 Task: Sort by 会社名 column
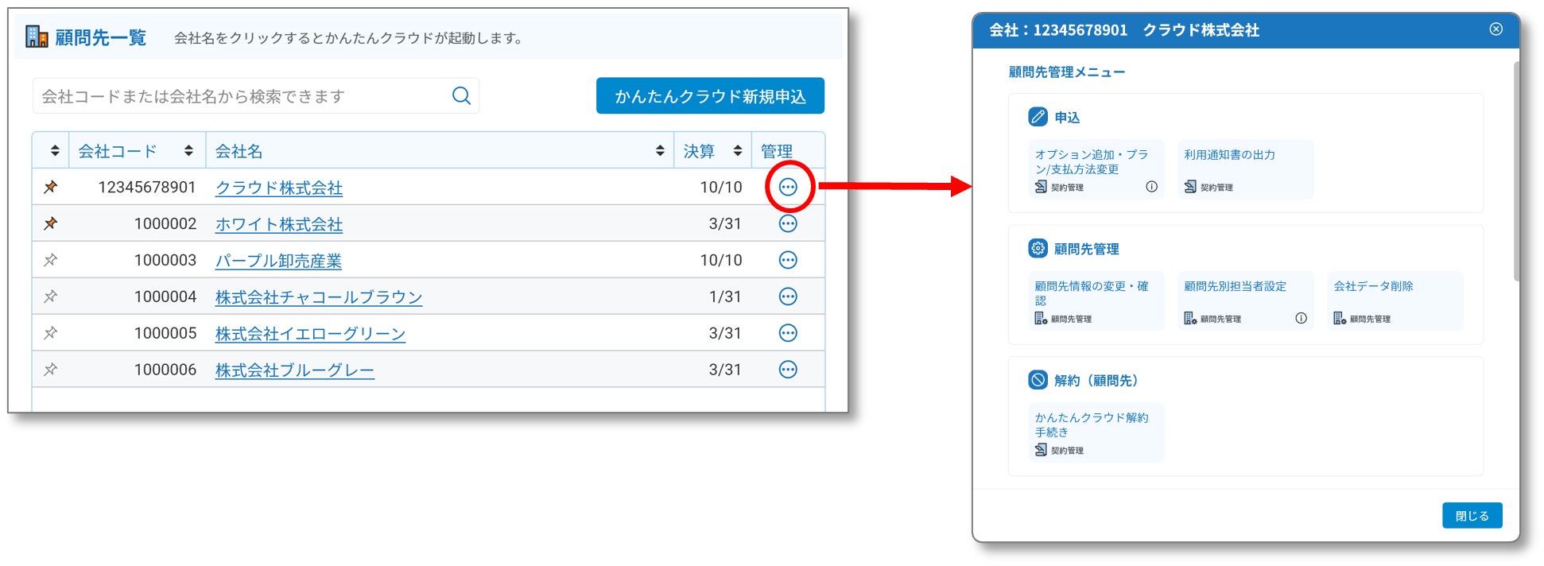pos(659,151)
